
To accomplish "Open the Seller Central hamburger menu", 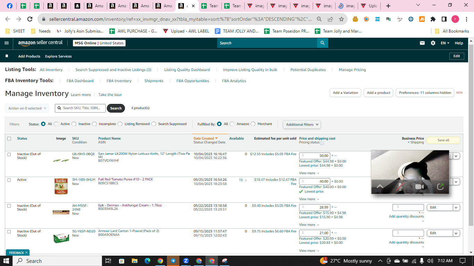I will pyautogui.click(x=7, y=43).
